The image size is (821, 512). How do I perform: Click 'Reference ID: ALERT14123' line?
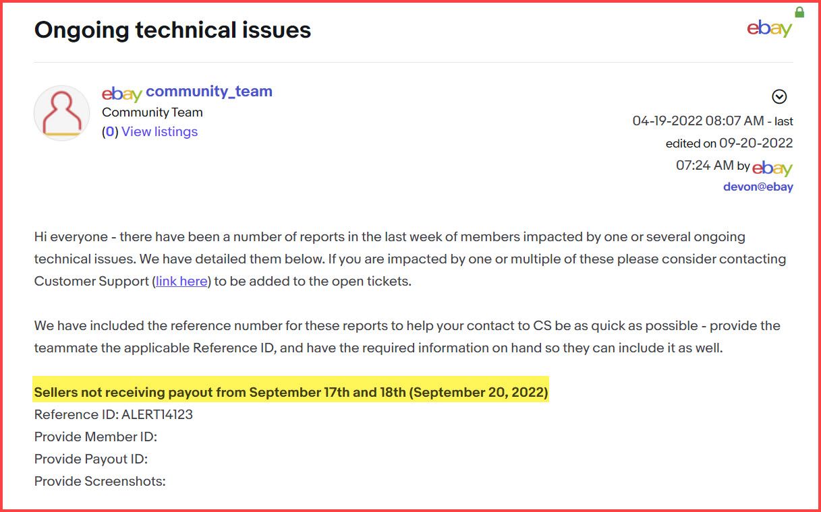pyautogui.click(x=113, y=414)
